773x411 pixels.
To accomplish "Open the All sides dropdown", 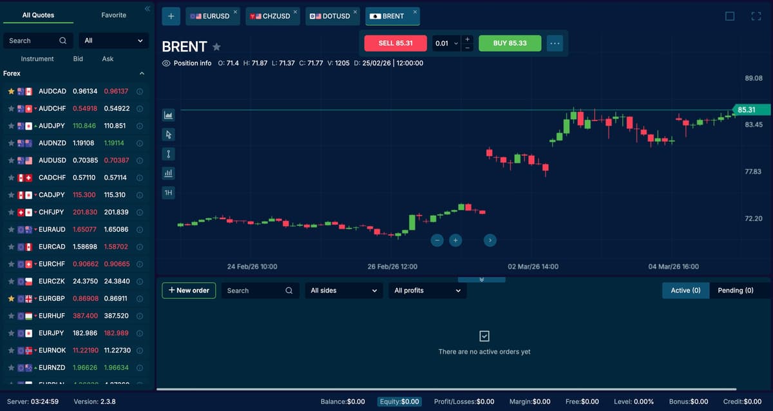I will tap(343, 291).
